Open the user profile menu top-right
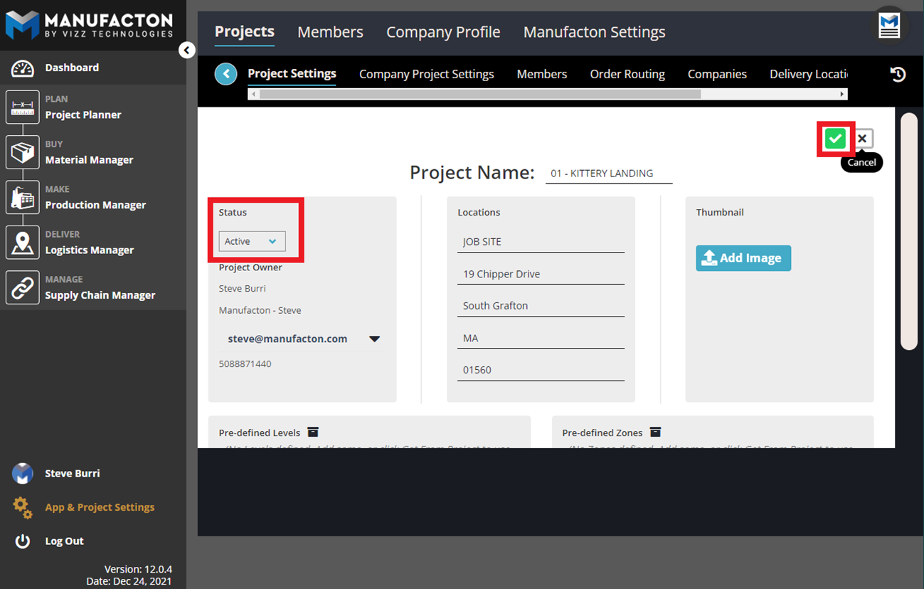This screenshot has width=924, height=589. pos(889,26)
